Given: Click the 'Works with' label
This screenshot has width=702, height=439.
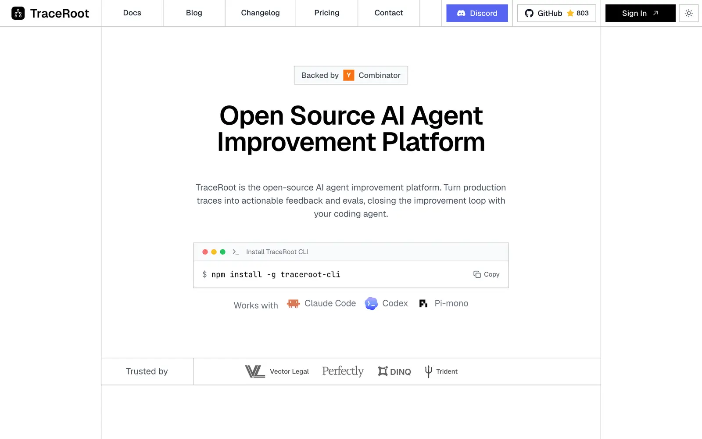Looking at the screenshot, I should (256, 305).
